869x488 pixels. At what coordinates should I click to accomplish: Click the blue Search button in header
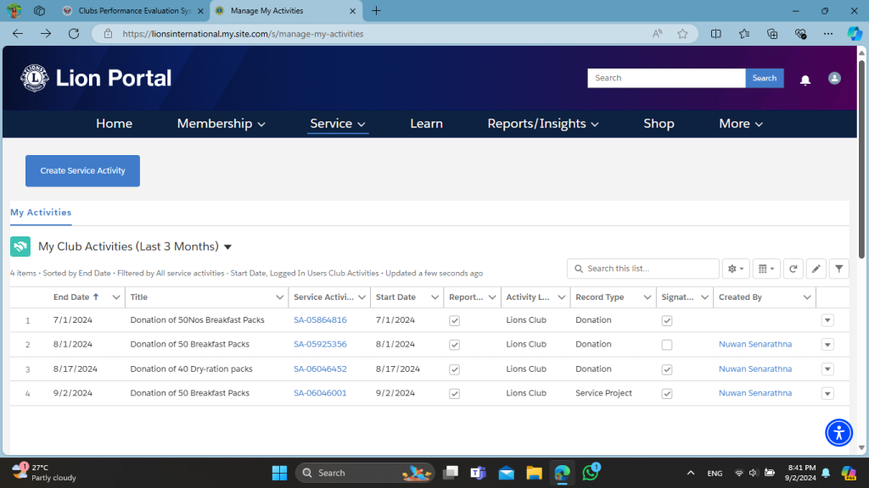pyautogui.click(x=765, y=78)
